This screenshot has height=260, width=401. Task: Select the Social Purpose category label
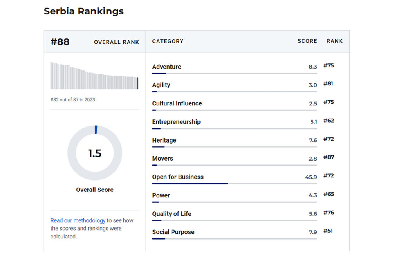(173, 232)
